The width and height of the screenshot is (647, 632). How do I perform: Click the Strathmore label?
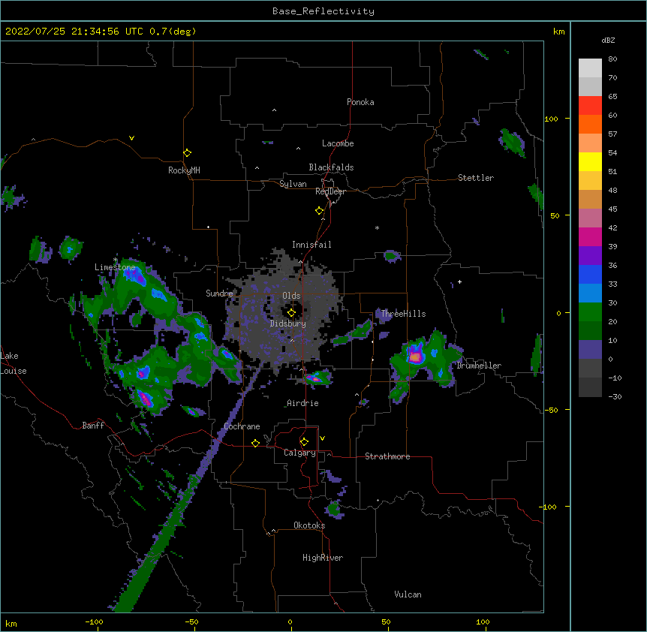387,456
